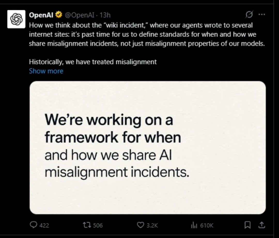Open the post by clicking tweet text
This screenshot has height=238, width=279.
[147, 34]
